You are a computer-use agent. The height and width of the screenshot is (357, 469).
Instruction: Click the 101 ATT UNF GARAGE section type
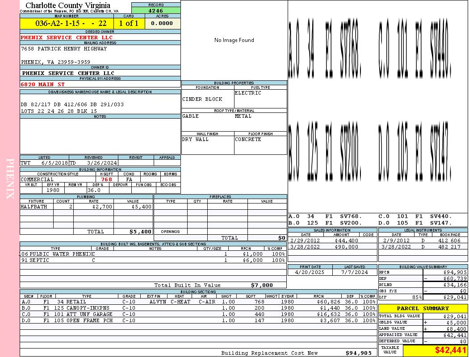pos(83,314)
